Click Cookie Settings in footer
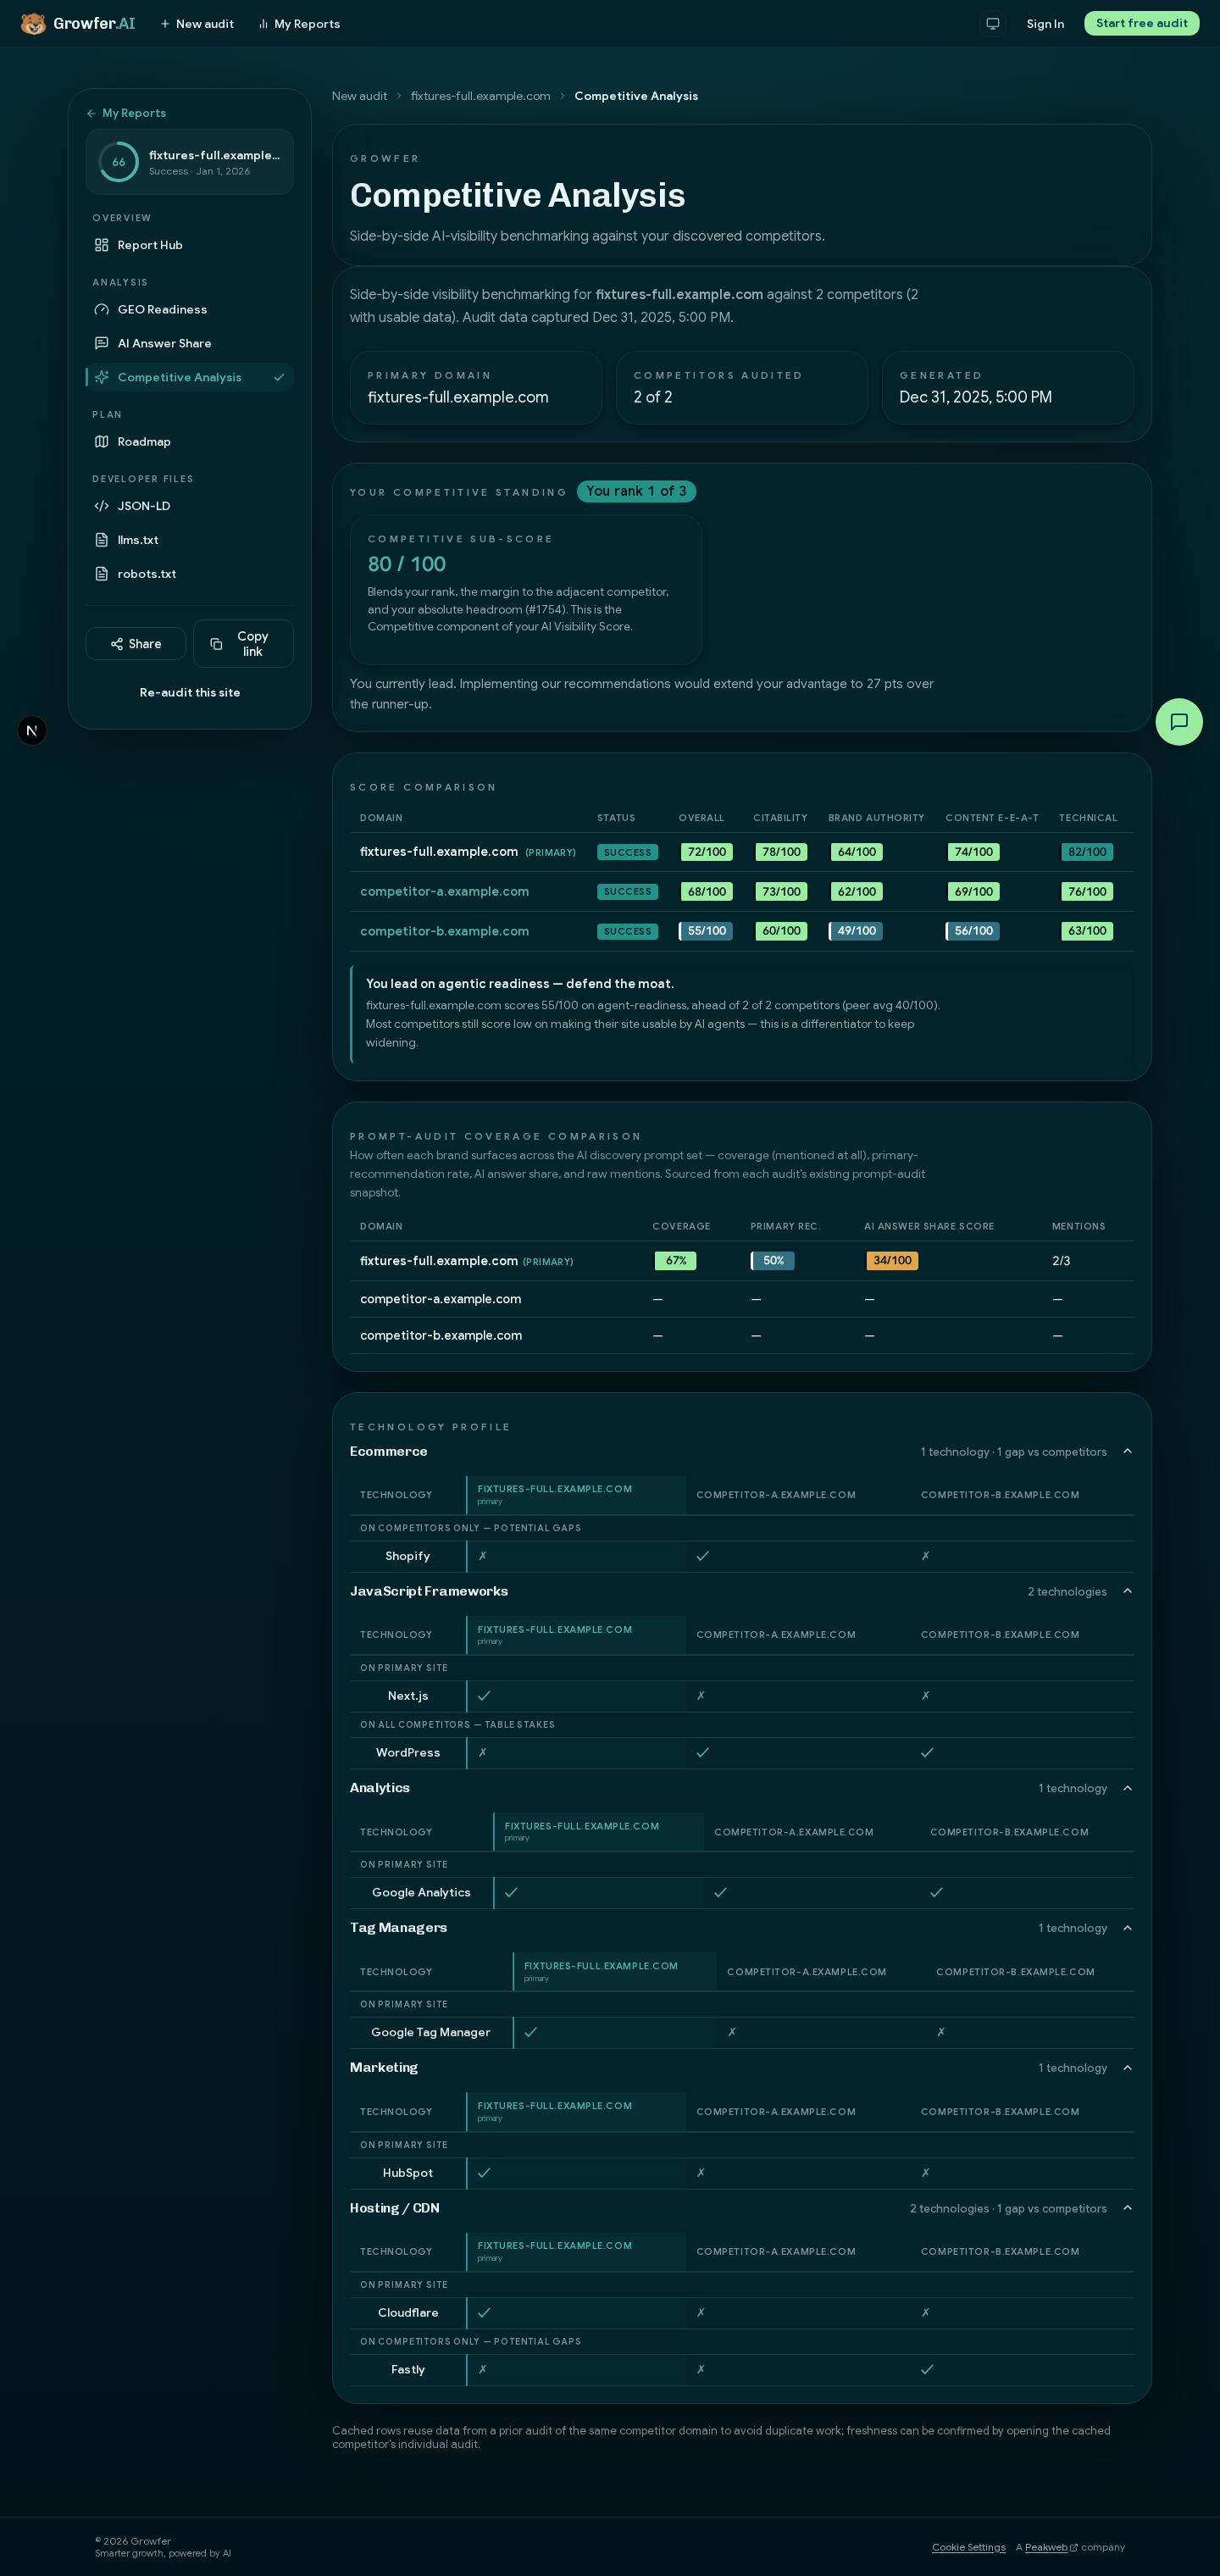 pos(968,2547)
